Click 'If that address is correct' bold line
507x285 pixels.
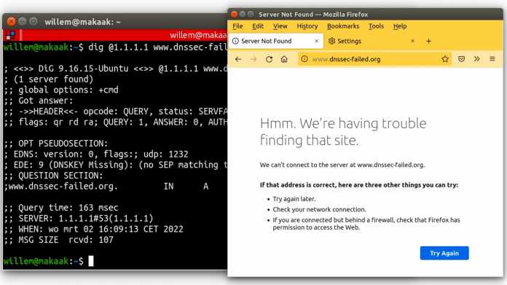[359, 185]
